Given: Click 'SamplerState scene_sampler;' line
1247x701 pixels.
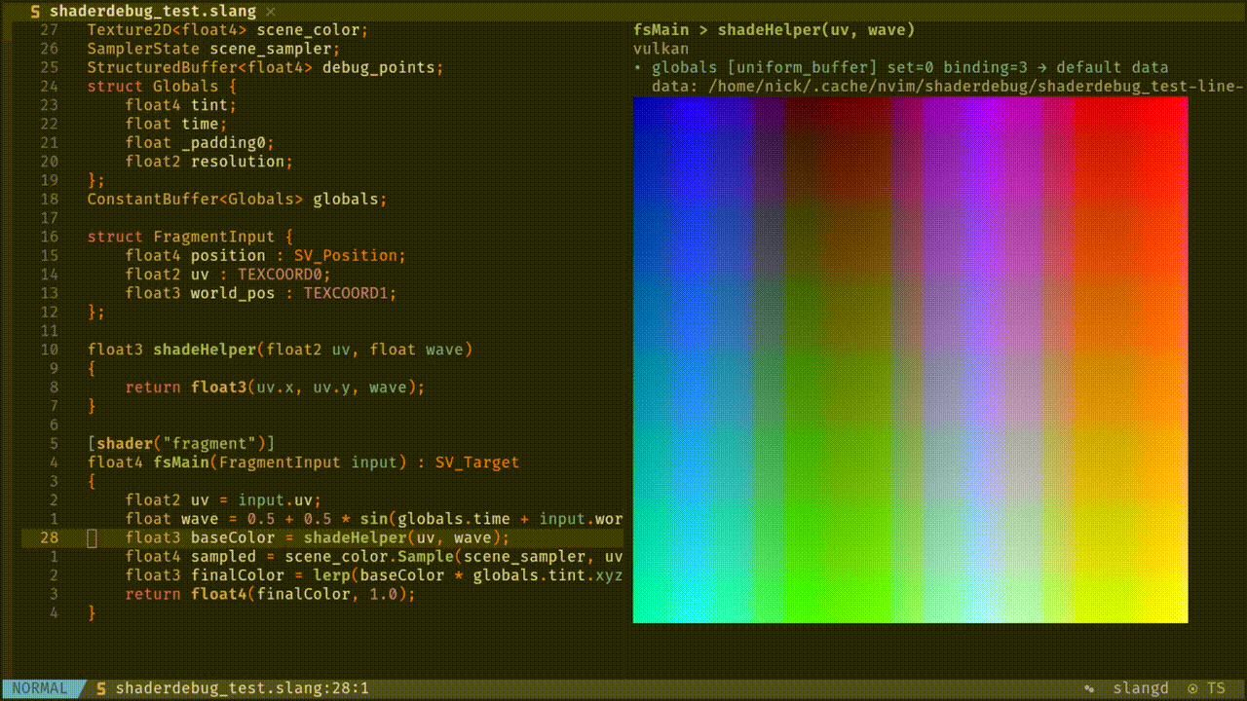Looking at the screenshot, I should (214, 49).
